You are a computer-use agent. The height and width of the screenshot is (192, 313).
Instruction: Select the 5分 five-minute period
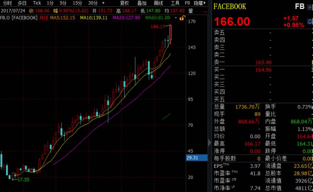tap(63, 3)
